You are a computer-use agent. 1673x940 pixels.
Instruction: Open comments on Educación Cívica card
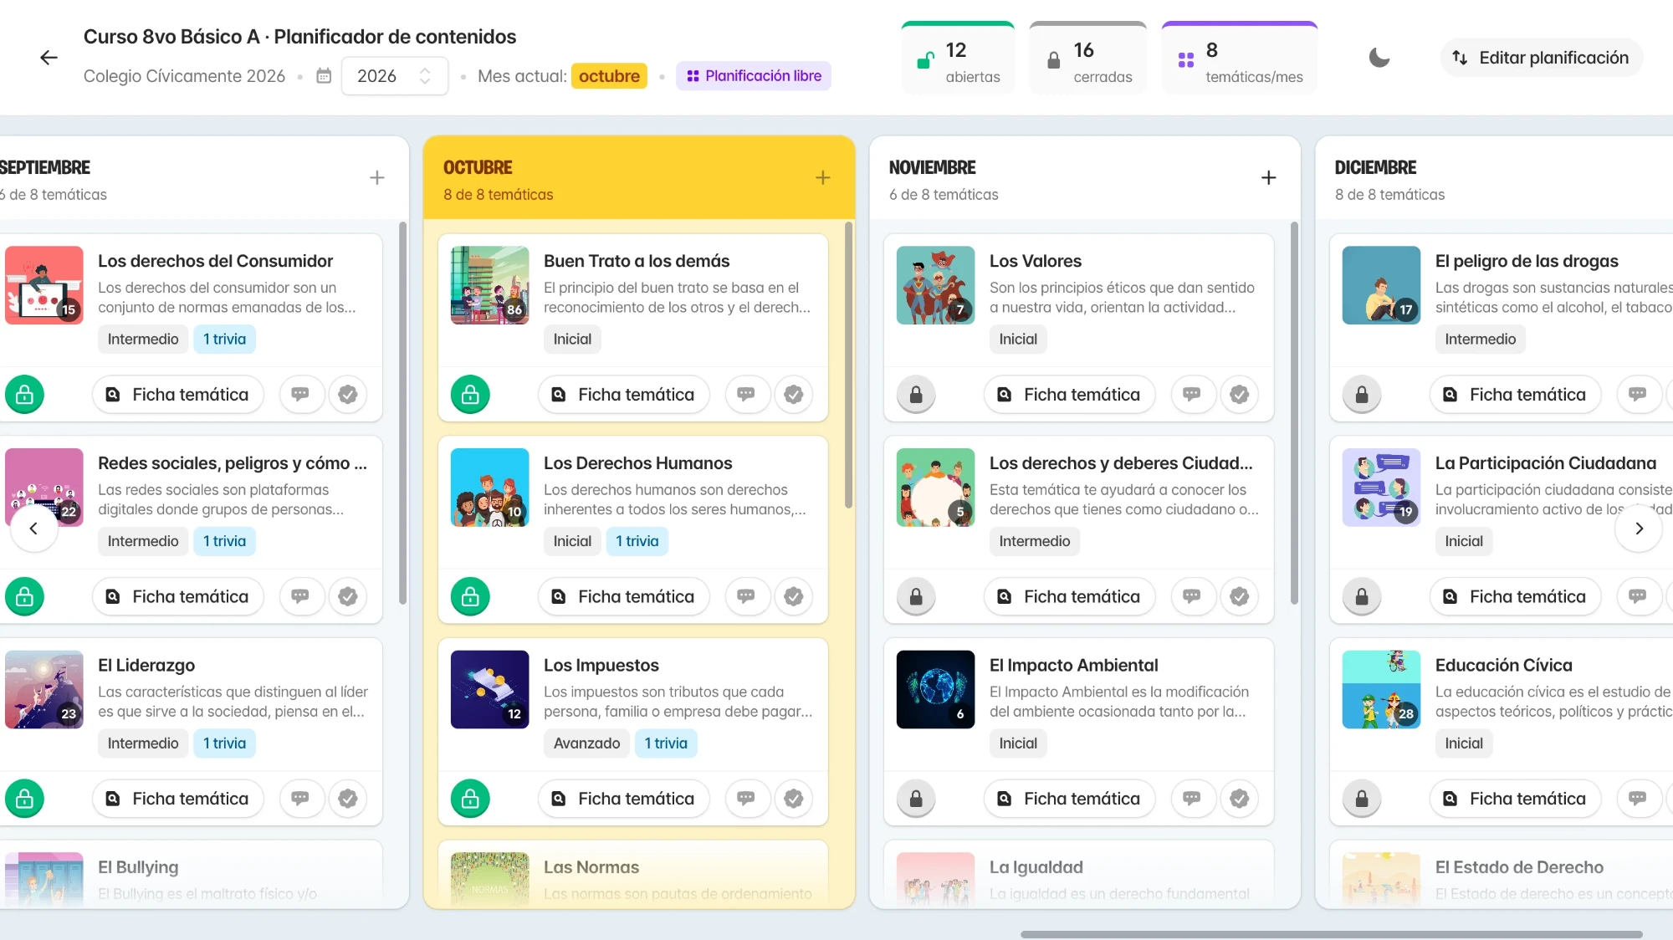point(1638,799)
